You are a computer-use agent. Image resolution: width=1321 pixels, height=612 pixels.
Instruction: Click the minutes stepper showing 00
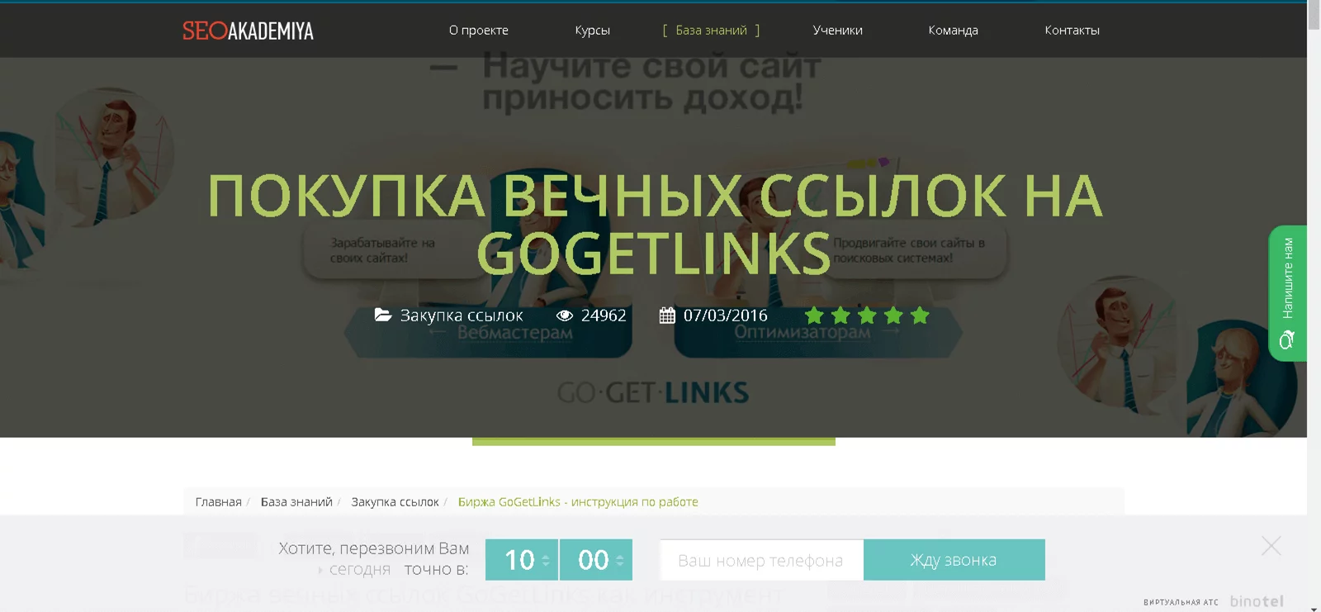596,560
